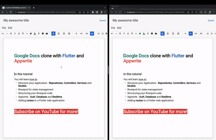Toggle active H3 heading in left window
The width and height of the screenshot is (216, 140).
(x=92, y=34)
